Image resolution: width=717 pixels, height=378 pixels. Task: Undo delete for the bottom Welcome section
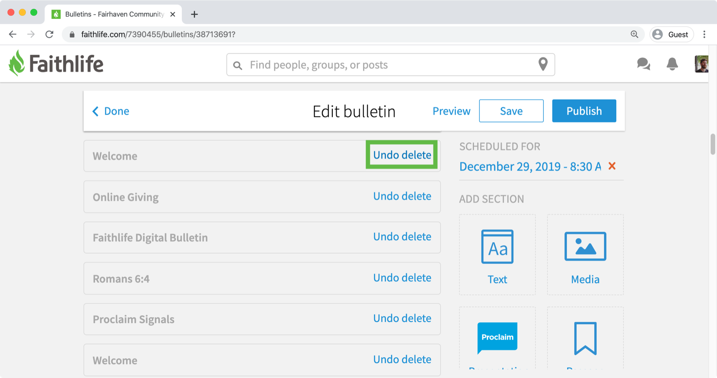[402, 359]
